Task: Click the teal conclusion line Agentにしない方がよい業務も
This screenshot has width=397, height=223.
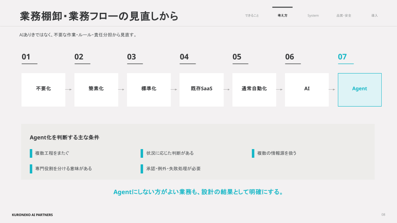Action: tap(198, 192)
